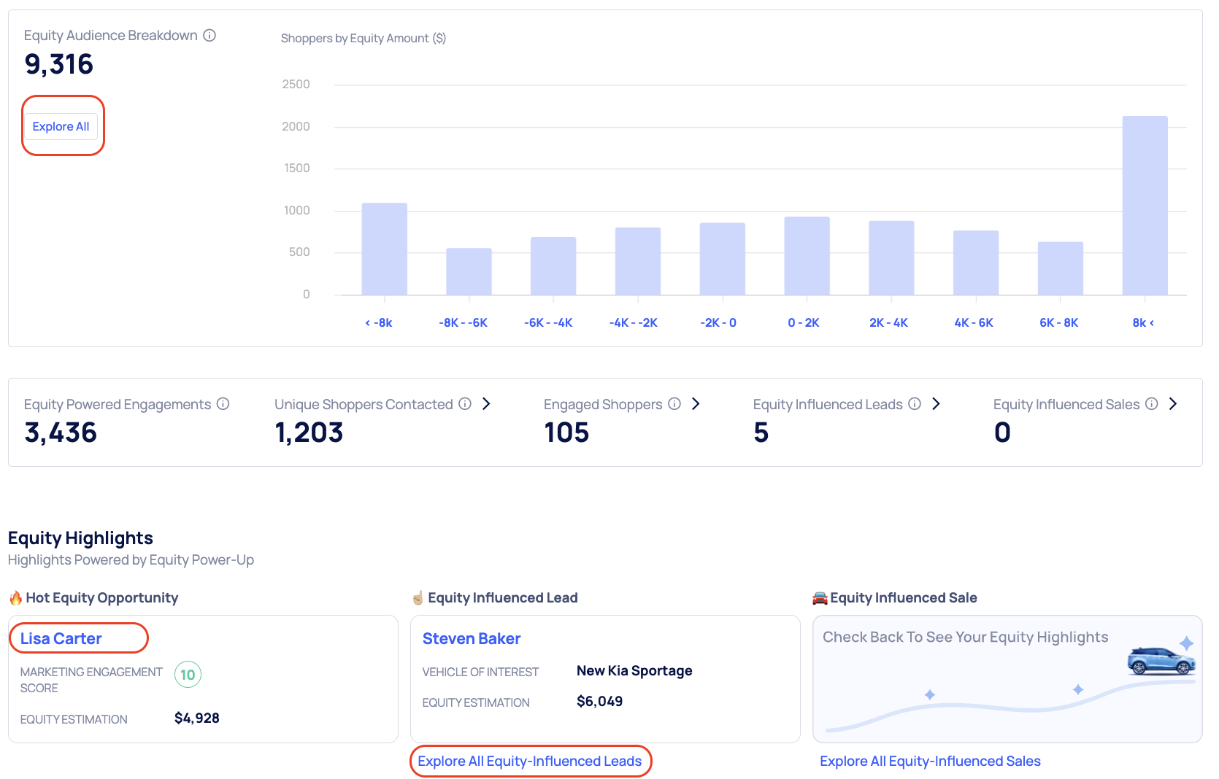Click info icon beside Unique Shoppers Contacted
1219x779 pixels.
click(465, 404)
